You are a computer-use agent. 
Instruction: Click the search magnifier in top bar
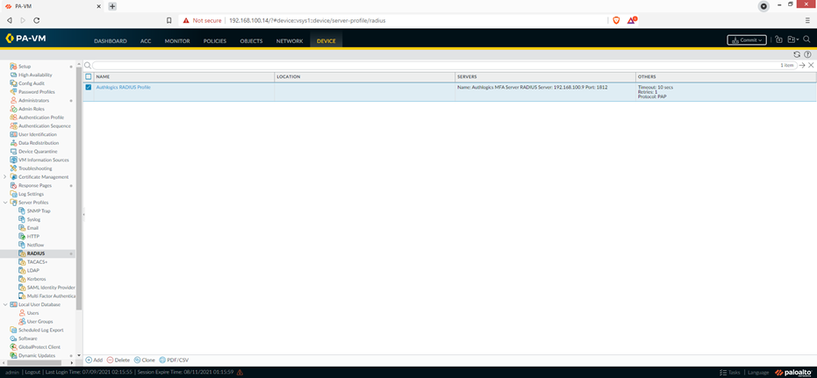pyautogui.click(x=806, y=39)
